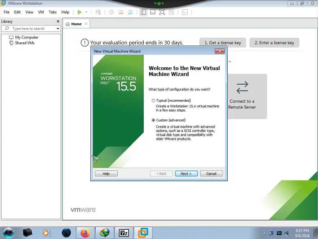This screenshot has height=239, width=318.
Task: Toggle the thumbnail bar view icon
Action: pos(153,12)
